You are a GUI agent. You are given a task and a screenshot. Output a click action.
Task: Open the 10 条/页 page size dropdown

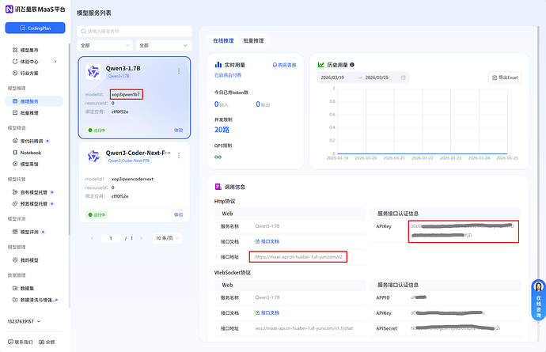[166, 237]
